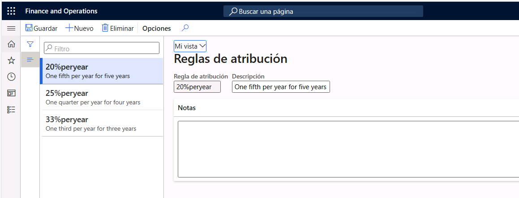519x198 pixels.
Task: Select the 20%peryear list item
Action: [x=101, y=71]
